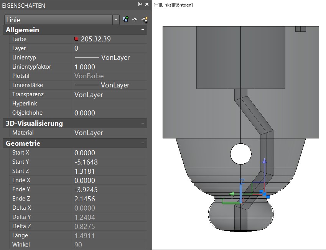Screen dimensions: 326x250
Task: Toggle the PICKADD selection mode icon
Action: (x=125, y=20)
